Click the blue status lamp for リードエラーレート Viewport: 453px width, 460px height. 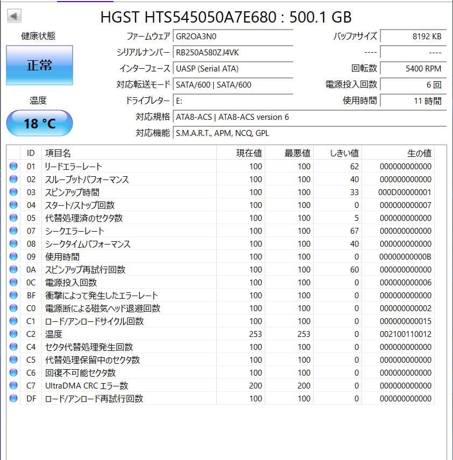[x=12, y=167]
